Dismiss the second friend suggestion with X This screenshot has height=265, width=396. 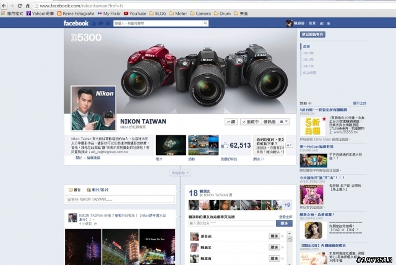pos(282,247)
